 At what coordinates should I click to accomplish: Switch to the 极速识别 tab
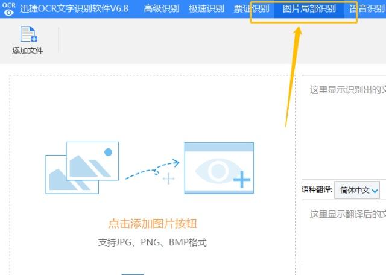tap(206, 8)
